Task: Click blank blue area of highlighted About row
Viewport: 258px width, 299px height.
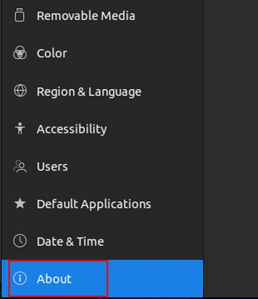Action: pyautogui.click(x=155, y=278)
